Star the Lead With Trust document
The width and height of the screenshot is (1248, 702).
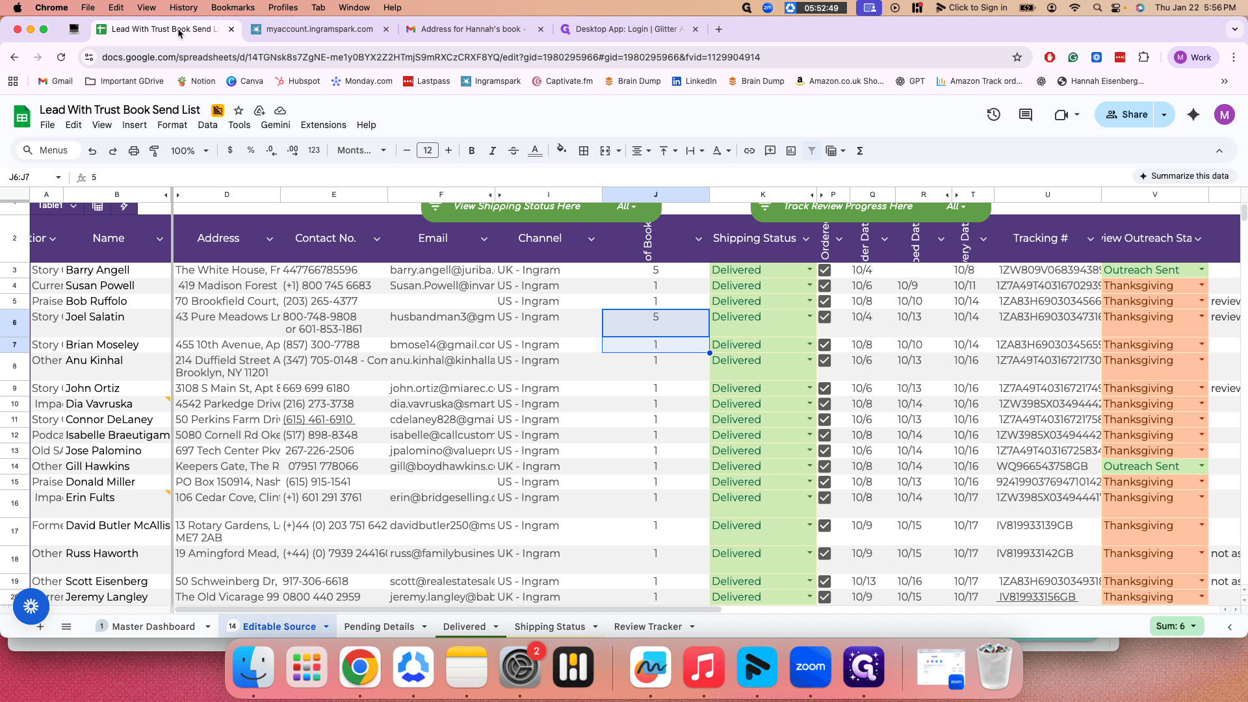(239, 110)
